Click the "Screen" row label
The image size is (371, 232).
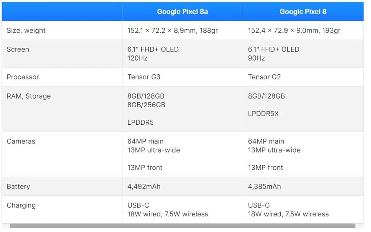tap(18, 49)
